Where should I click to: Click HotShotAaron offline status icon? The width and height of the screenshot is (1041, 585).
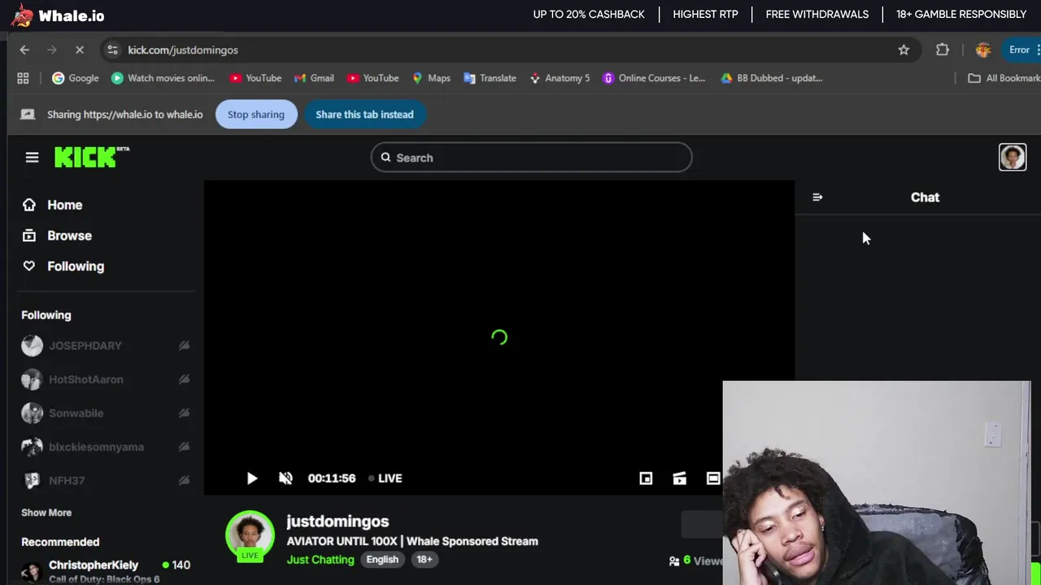184,379
